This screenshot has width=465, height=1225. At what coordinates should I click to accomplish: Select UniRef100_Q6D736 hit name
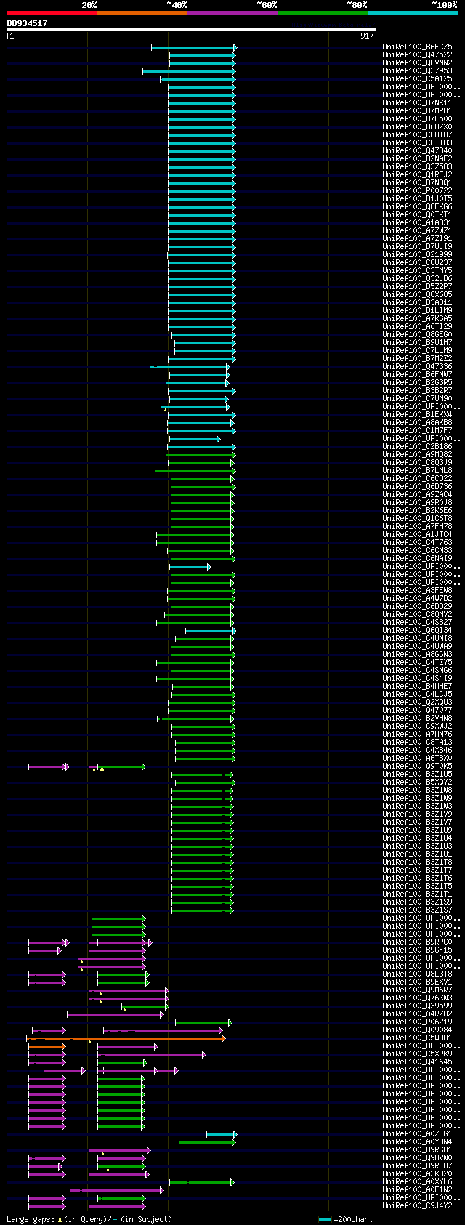tap(417, 487)
